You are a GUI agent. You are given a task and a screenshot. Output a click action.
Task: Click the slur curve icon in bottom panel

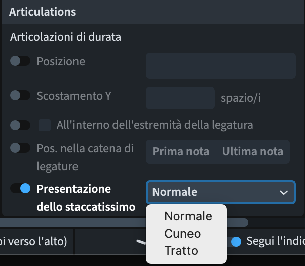[x=141, y=242]
